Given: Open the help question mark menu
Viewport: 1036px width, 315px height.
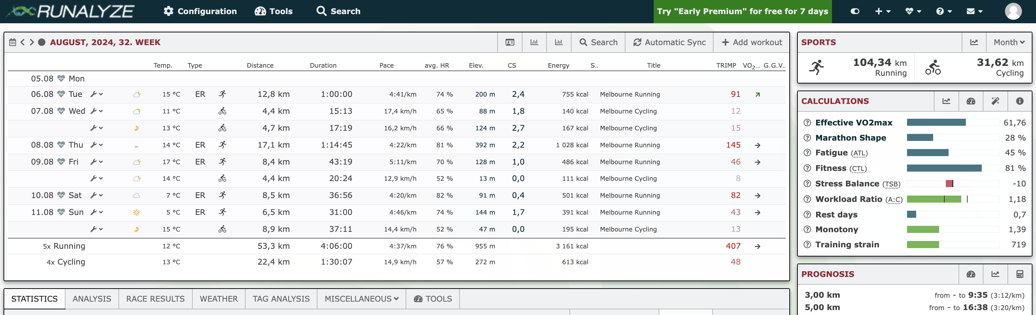Looking at the screenshot, I should [944, 11].
